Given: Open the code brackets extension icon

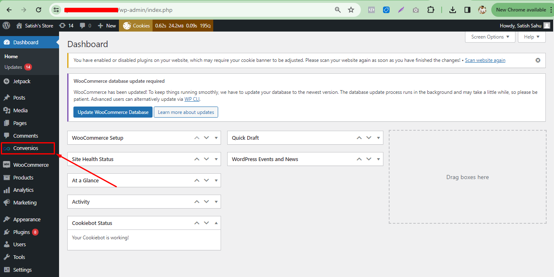Looking at the screenshot, I should (x=372, y=10).
